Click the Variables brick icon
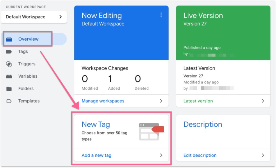This screenshot has width=276, height=168. coord(9,76)
